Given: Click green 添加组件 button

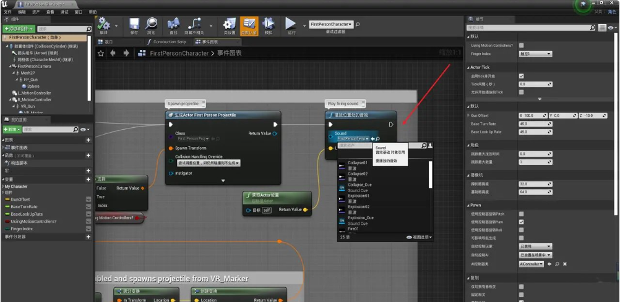Looking at the screenshot, I should pos(19,29).
